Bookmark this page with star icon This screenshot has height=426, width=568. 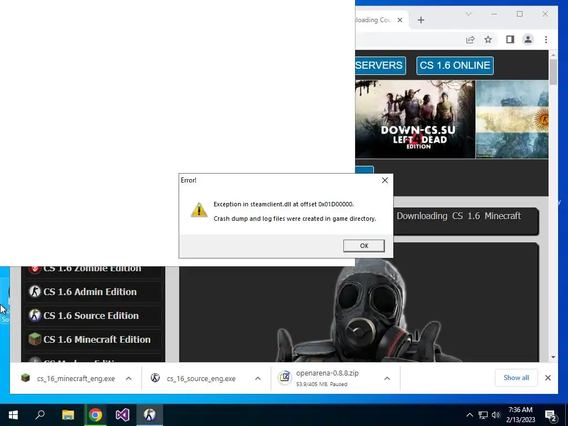488,39
